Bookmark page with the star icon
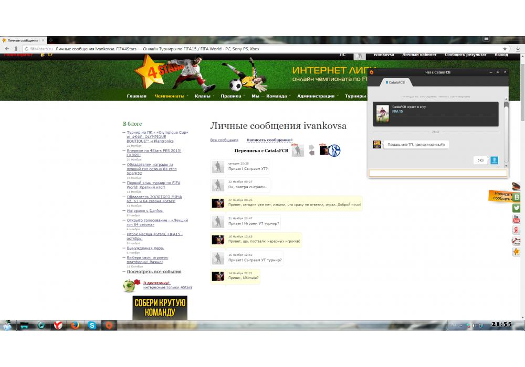 coord(505,49)
